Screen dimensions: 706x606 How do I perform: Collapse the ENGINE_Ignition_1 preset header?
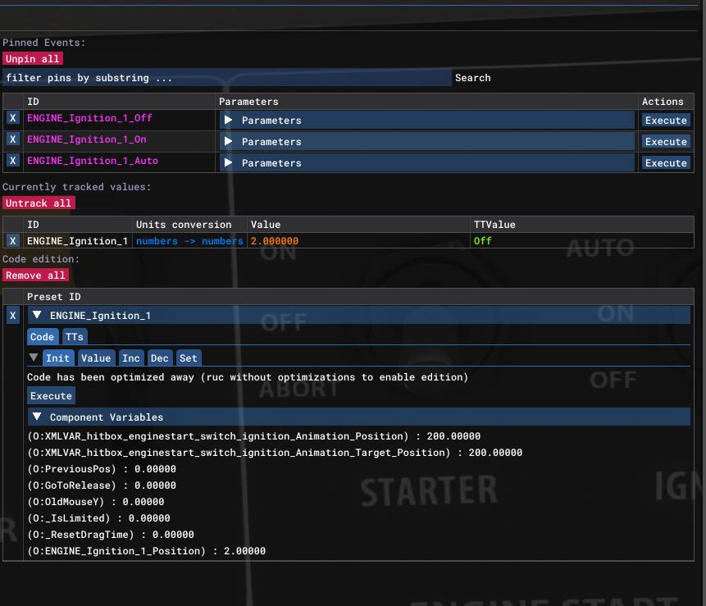(37, 316)
